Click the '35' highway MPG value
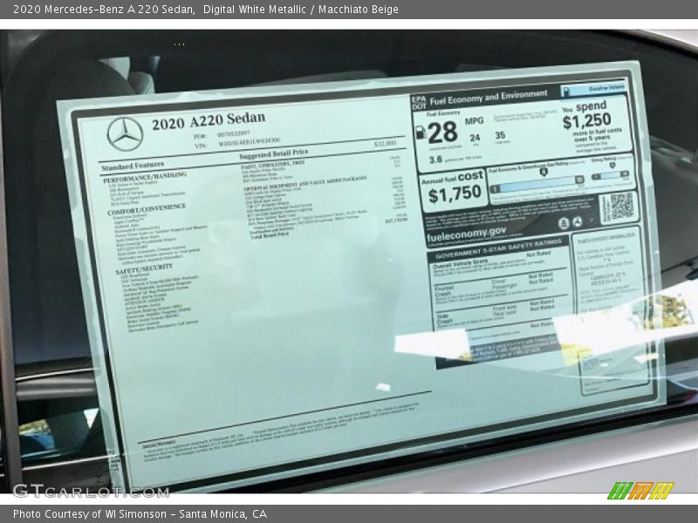Viewport: 698px width, 523px height. point(500,135)
